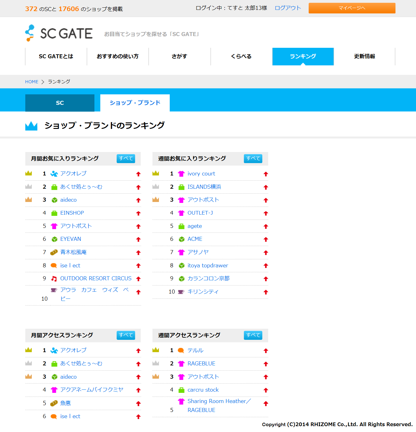The width and height of the screenshot is (416, 432).
Task: Open the carcru stock link
Action: pos(203,390)
